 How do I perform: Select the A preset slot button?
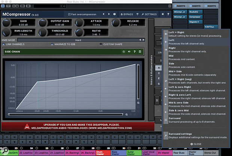pyautogui.click(x=159, y=68)
